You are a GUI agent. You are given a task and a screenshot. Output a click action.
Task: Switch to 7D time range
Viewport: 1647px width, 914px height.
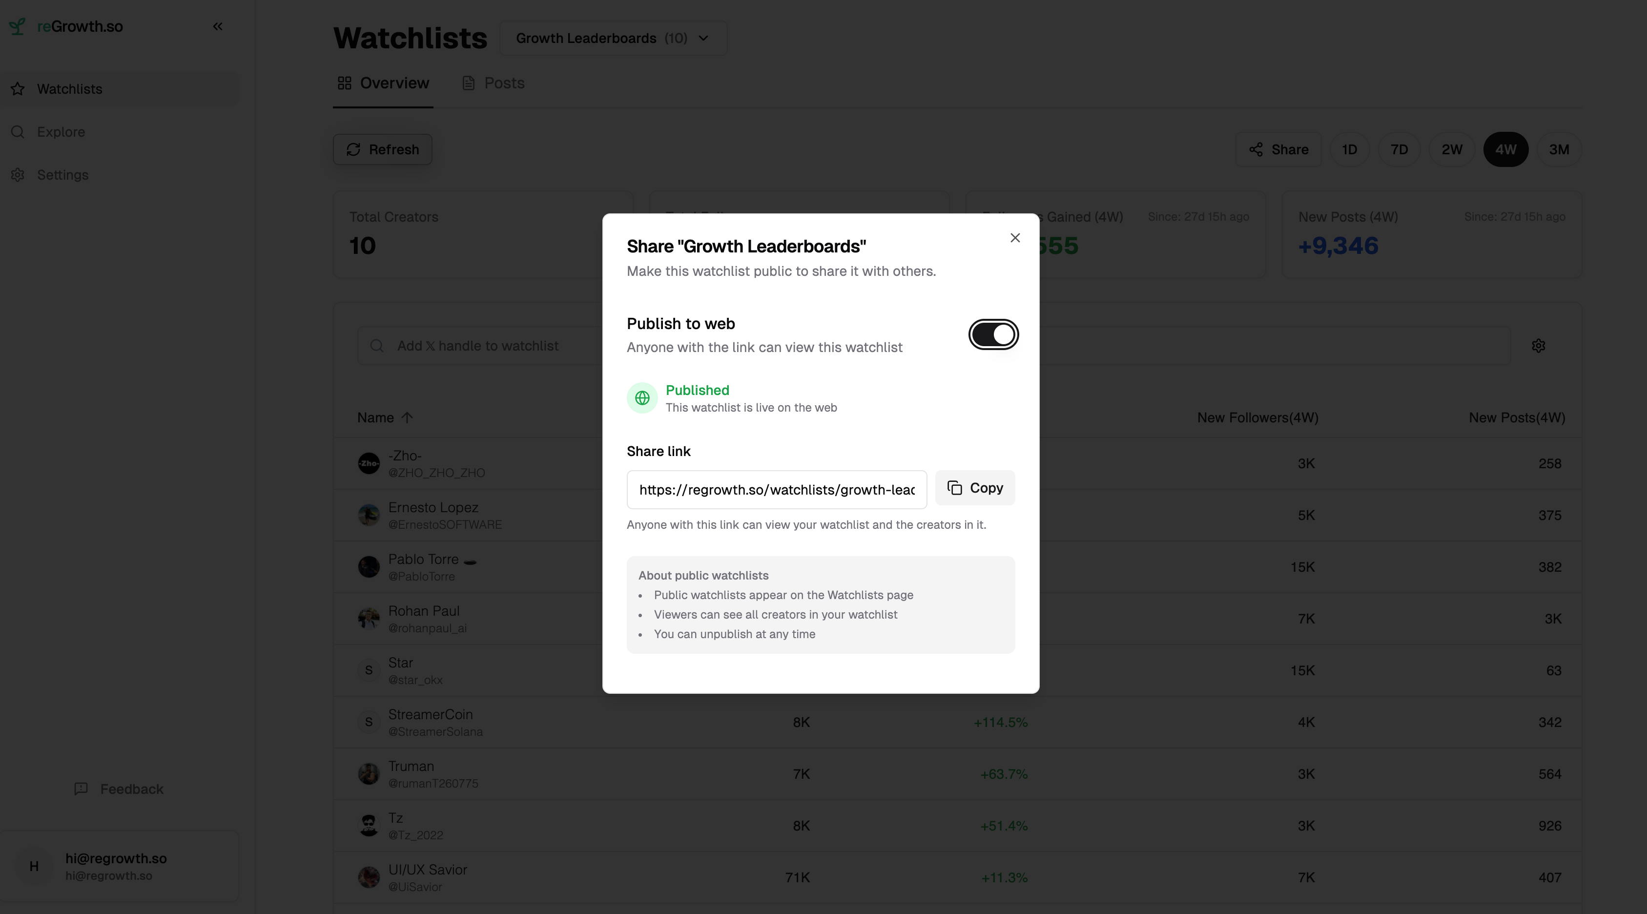1399,150
